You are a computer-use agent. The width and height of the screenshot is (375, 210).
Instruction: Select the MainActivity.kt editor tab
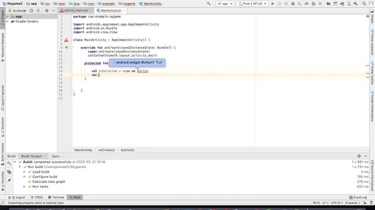pos(111,10)
